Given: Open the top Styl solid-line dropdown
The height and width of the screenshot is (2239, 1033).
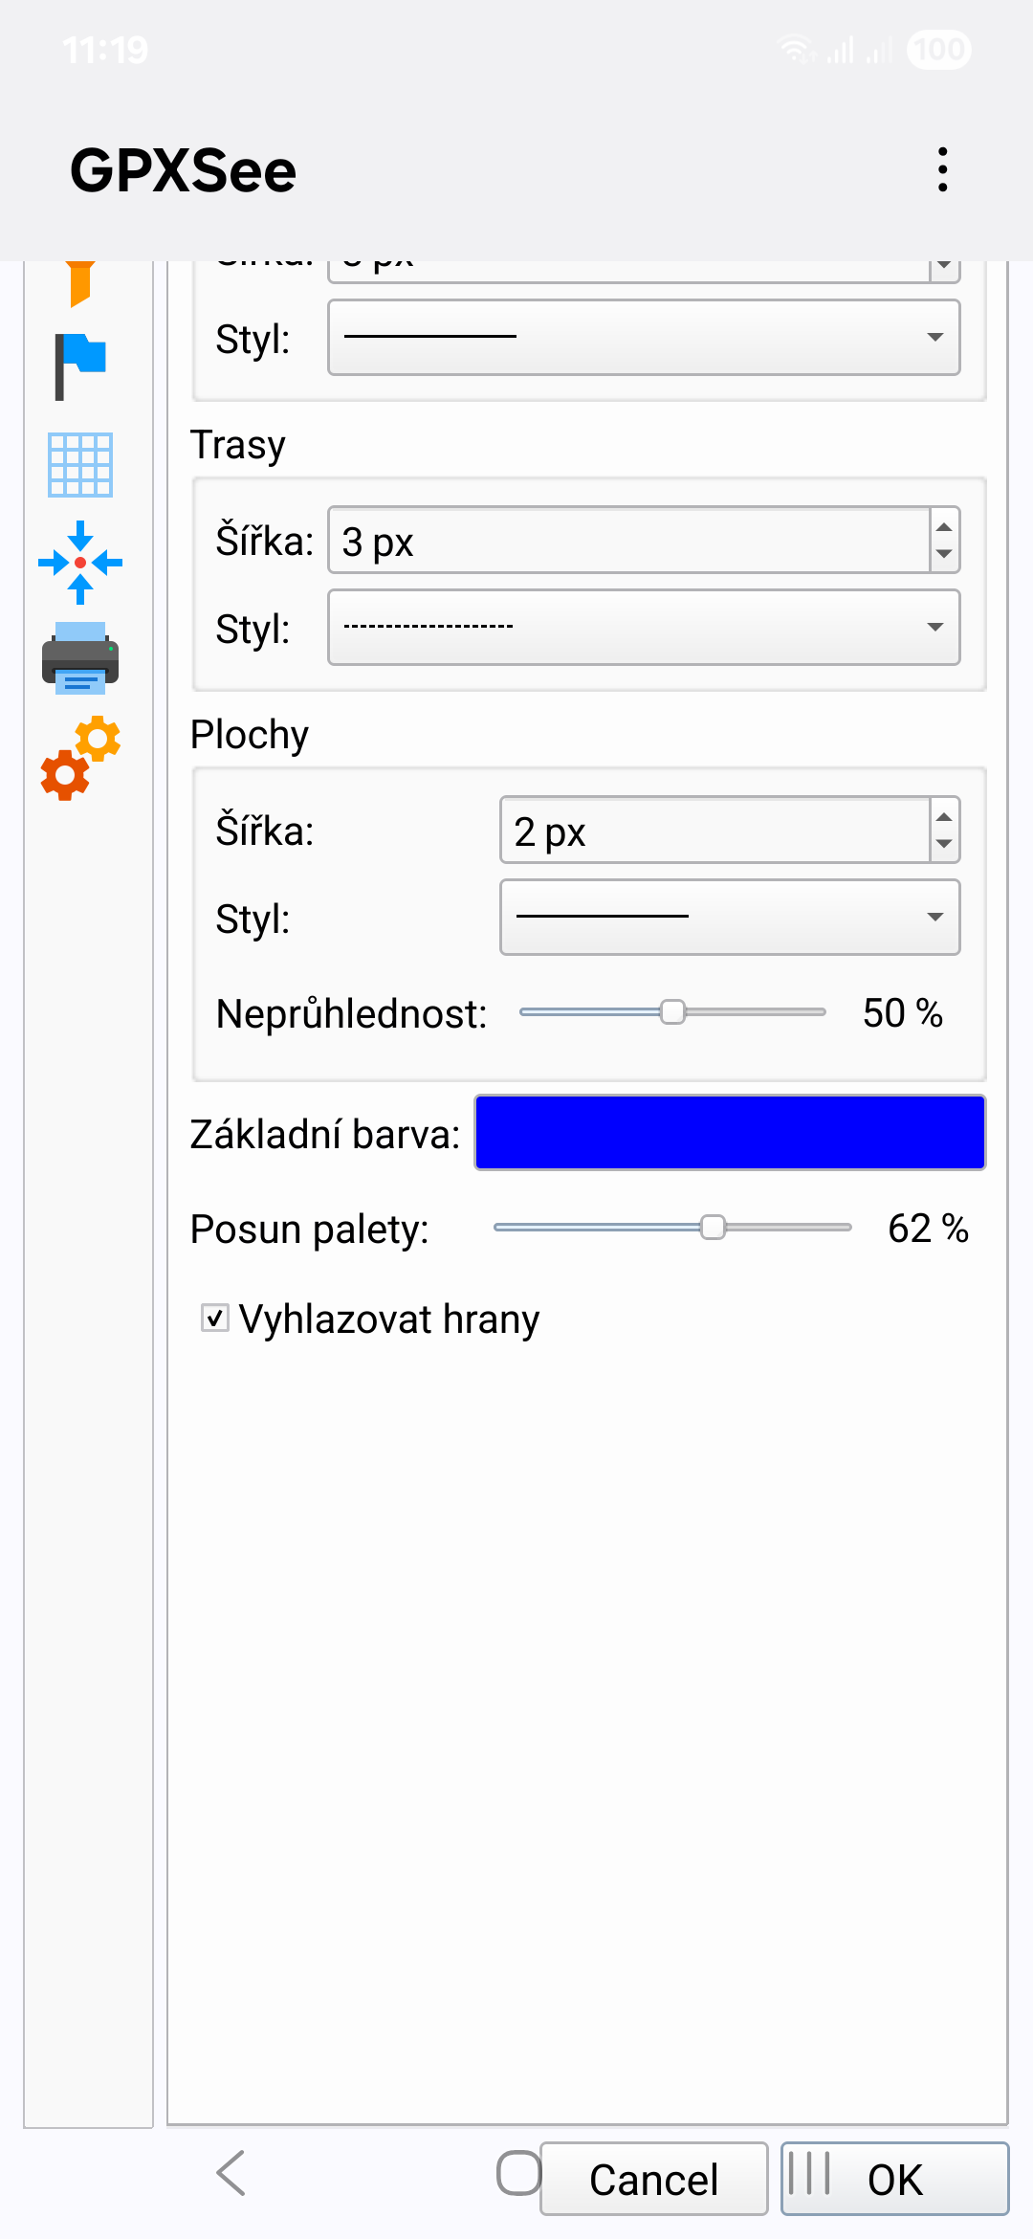Looking at the screenshot, I should tap(644, 337).
